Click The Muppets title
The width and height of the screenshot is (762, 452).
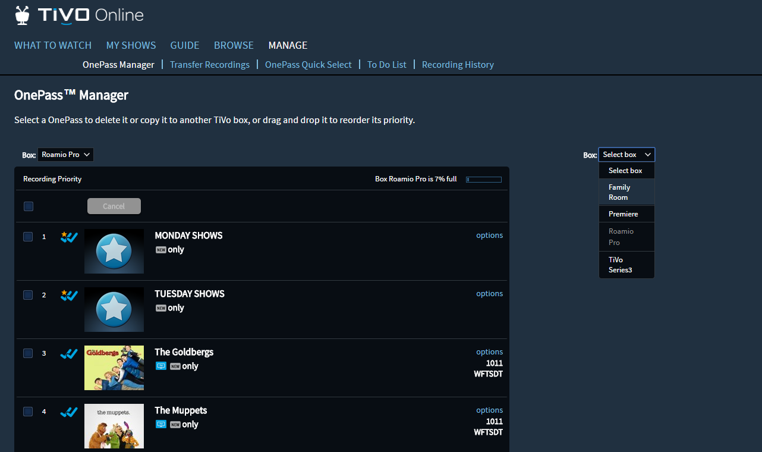click(x=181, y=410)
